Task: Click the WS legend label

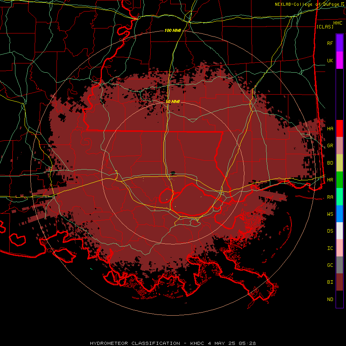Action: 330,214
